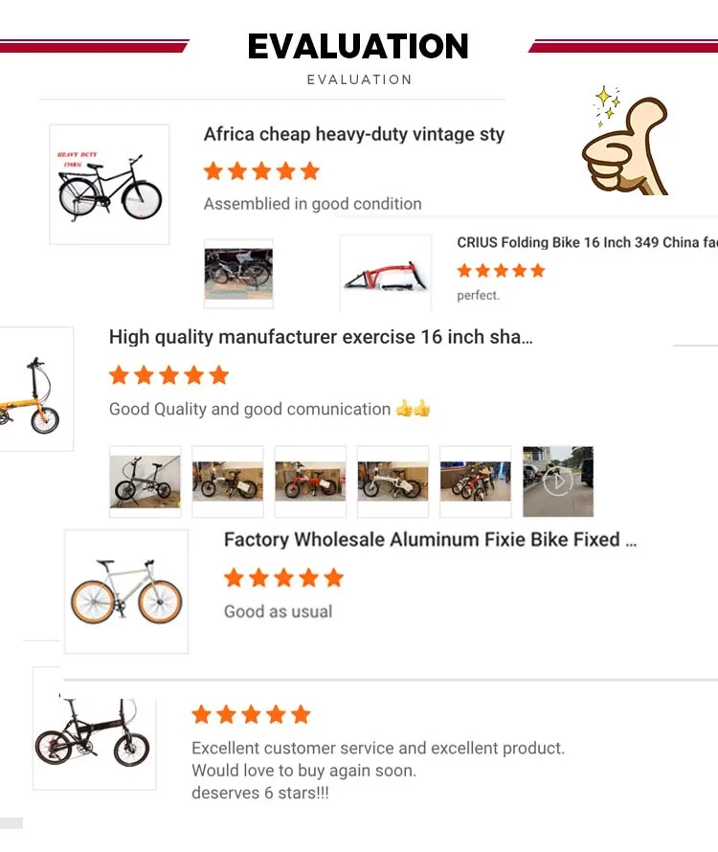This screenshot has width=718, height=852.
Task: Open Factory Wholesale Aluminum Fixie Bike title
Action: [x=430, y=540]
